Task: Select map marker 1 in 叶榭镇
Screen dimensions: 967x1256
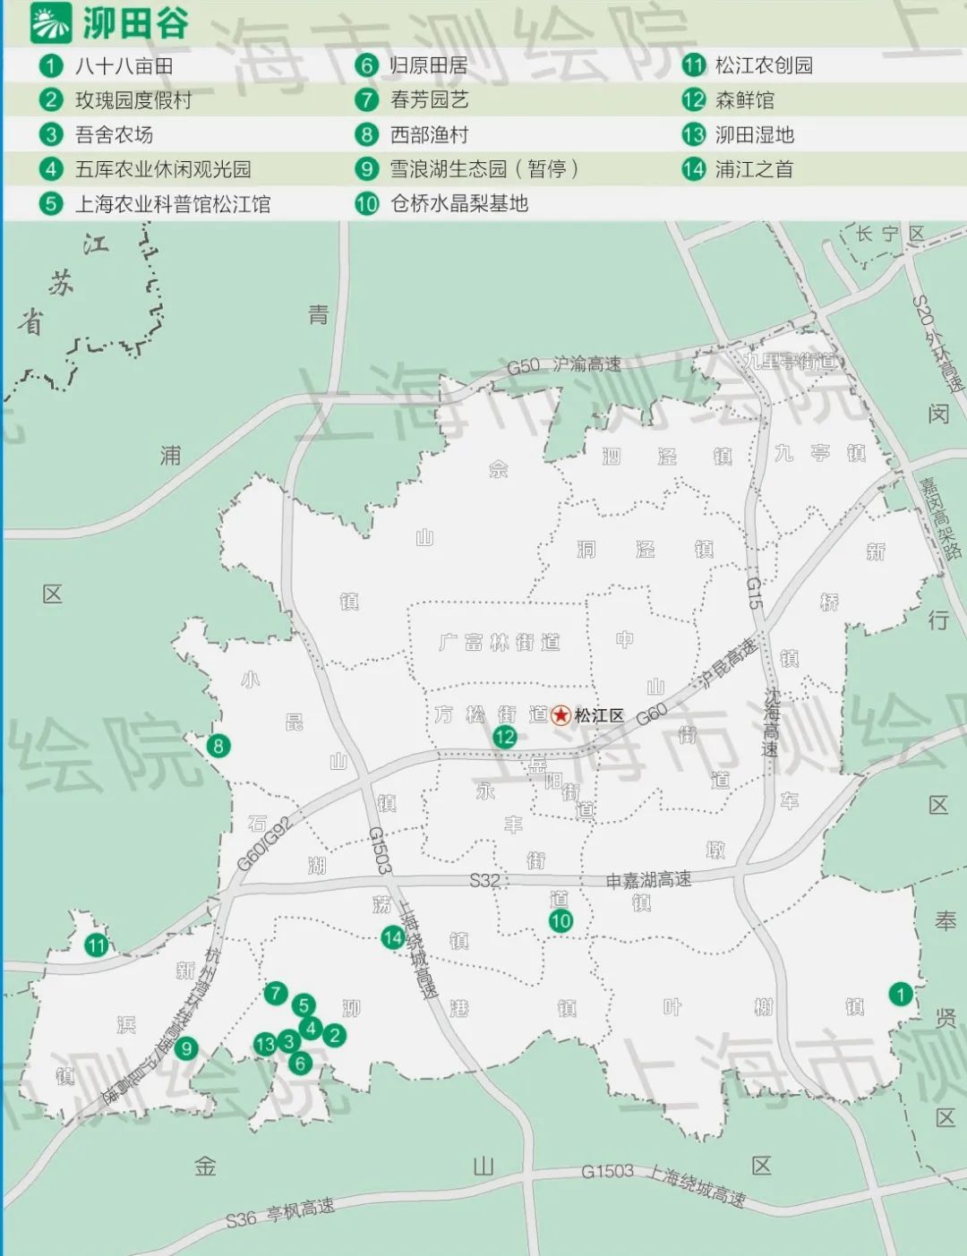Action: 900,993
